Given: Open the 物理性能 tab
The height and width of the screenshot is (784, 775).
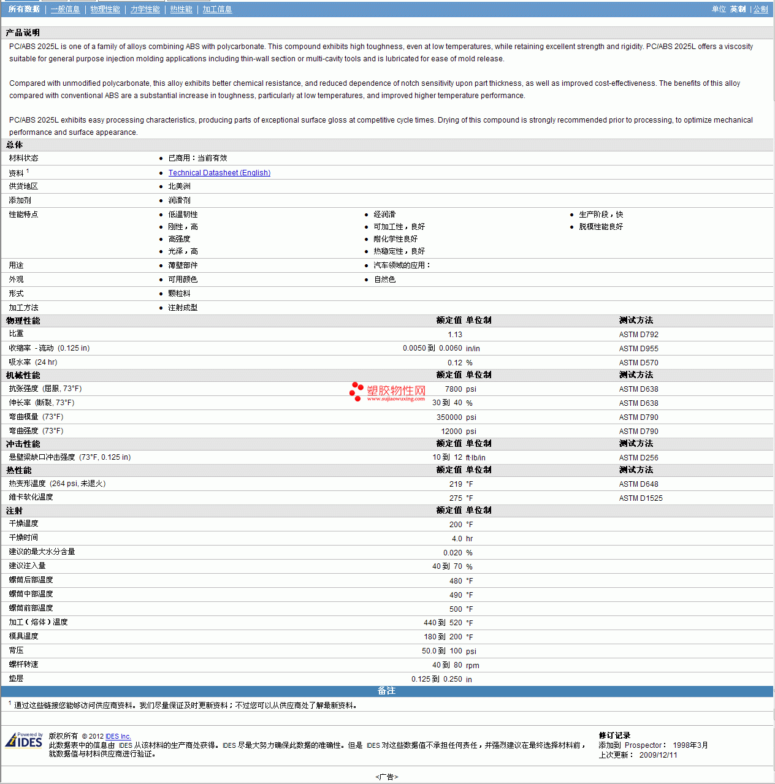Looking at the screenshot, I should 105,9.
